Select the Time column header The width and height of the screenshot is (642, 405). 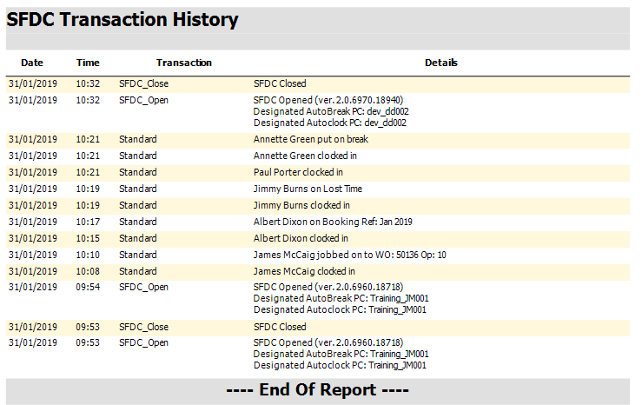pos(88,63)
